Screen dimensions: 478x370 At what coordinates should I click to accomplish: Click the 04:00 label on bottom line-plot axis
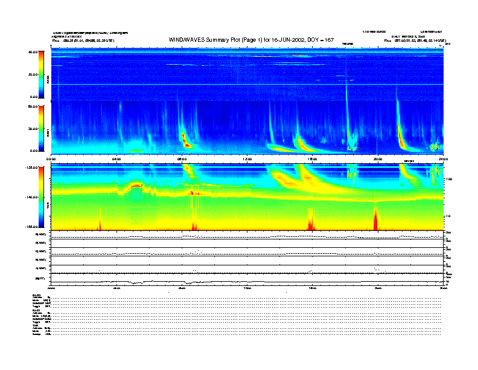click(116, 288)
